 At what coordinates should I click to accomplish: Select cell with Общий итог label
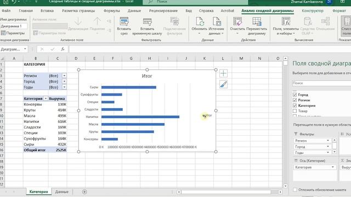point(36,150)
